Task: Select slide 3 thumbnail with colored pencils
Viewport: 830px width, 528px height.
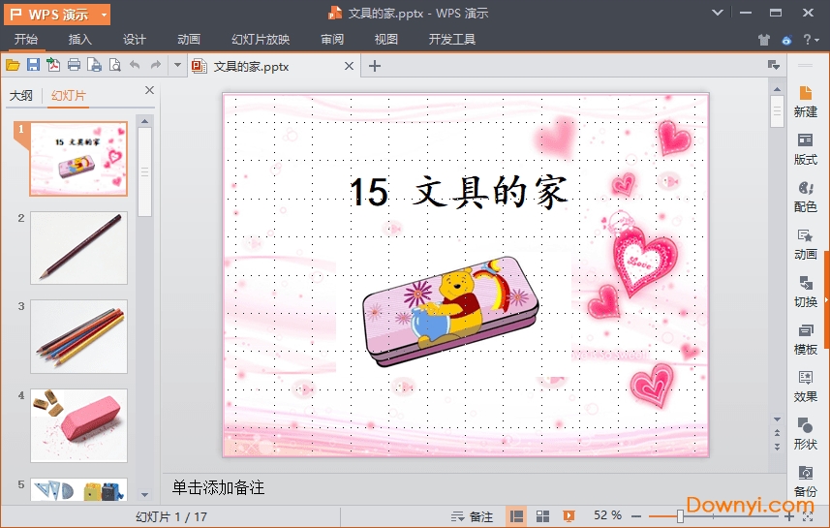Action: coord(78,337)
